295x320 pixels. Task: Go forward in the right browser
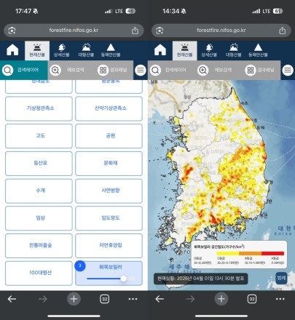[190, 299]
